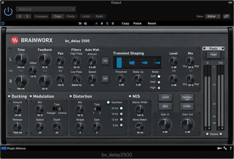Image resolution: width=234 pixels, height=159 pixels.
Task: Enable the M|S section LED
Action: coord(130,96)
